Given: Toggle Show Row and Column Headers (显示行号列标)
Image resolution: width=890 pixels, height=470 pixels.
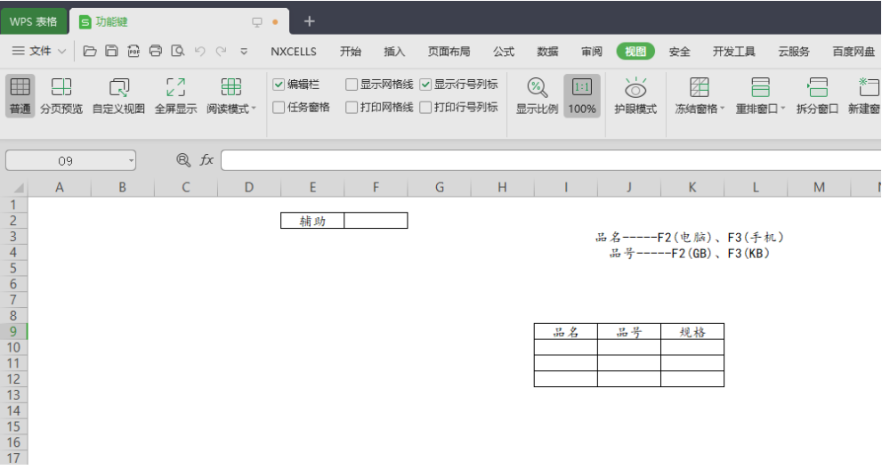Looking at the screenshot, I should point(426,85).
